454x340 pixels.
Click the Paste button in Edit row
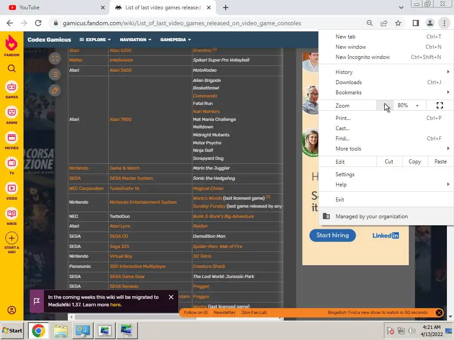click(x=440, y=162)
